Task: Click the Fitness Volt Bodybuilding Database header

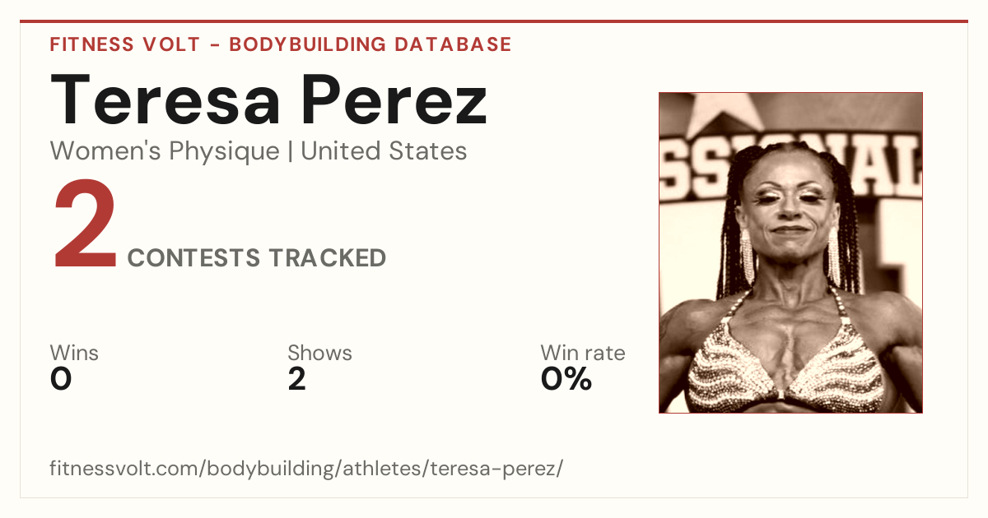Action: pos(281,44)
